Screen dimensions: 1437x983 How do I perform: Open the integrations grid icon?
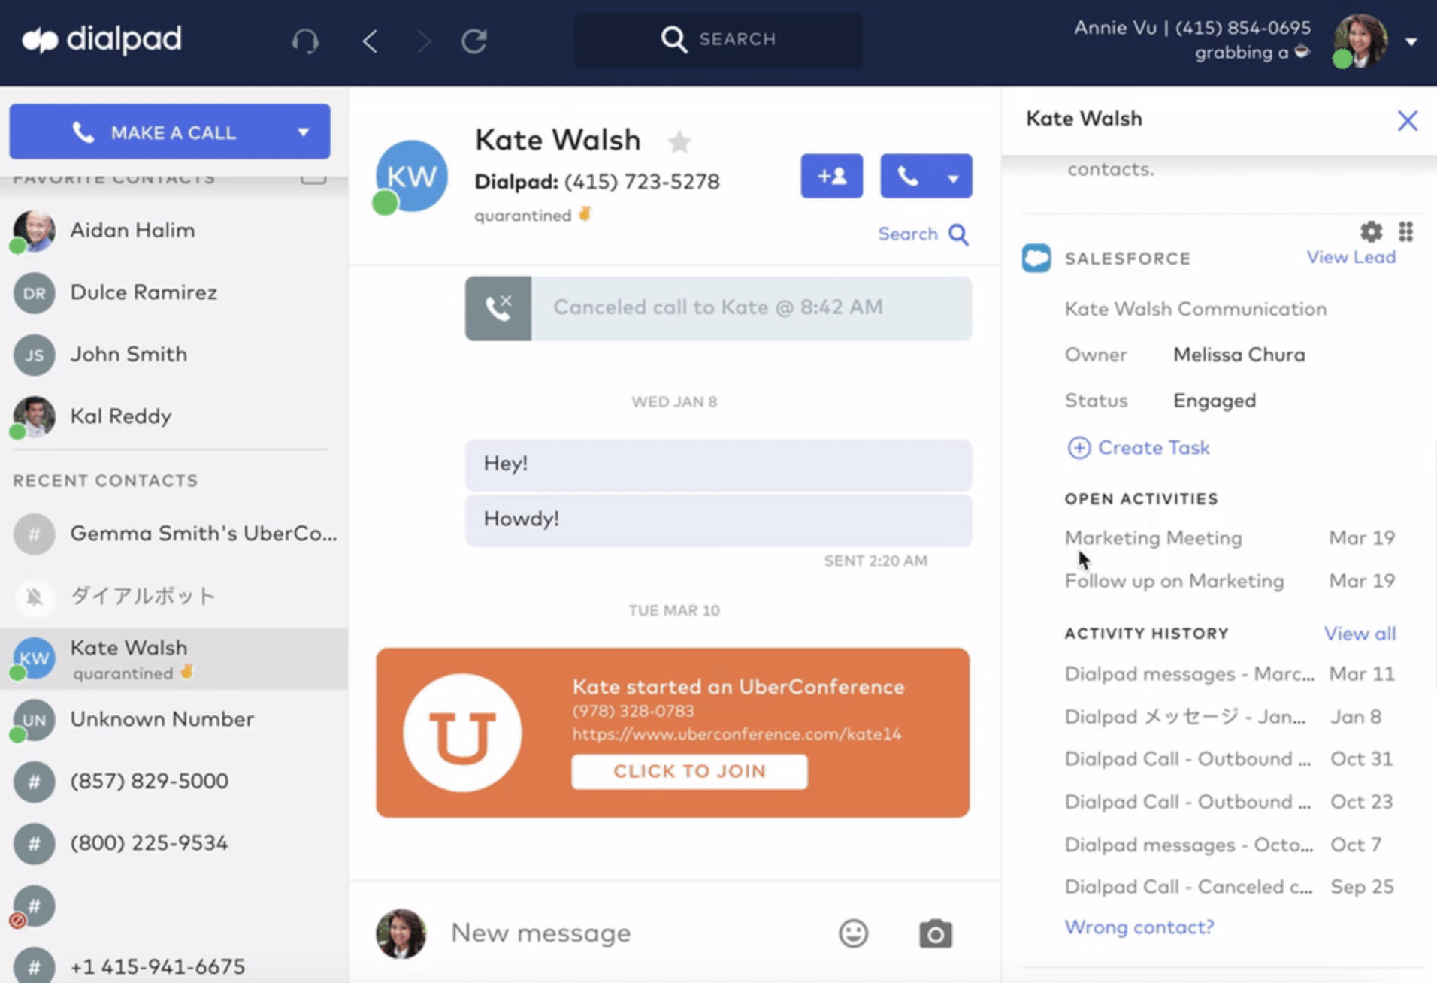(x=1406, y=231)
